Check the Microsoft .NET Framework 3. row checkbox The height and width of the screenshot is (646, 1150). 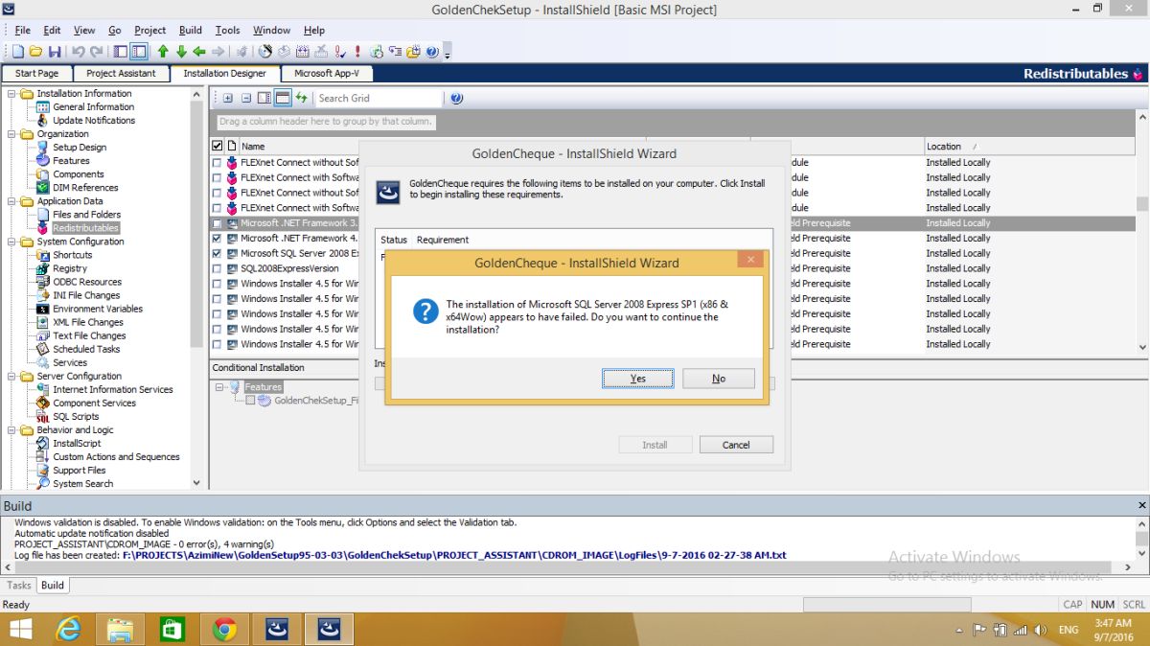click(x=217, y=223)
